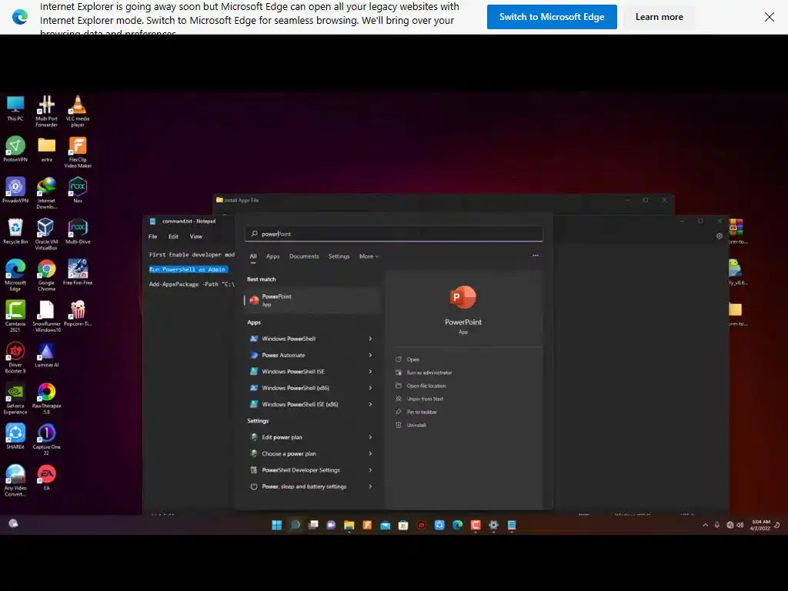Switch to Apps search filter tab
This screenshot has height=591, width=788.
273,256
